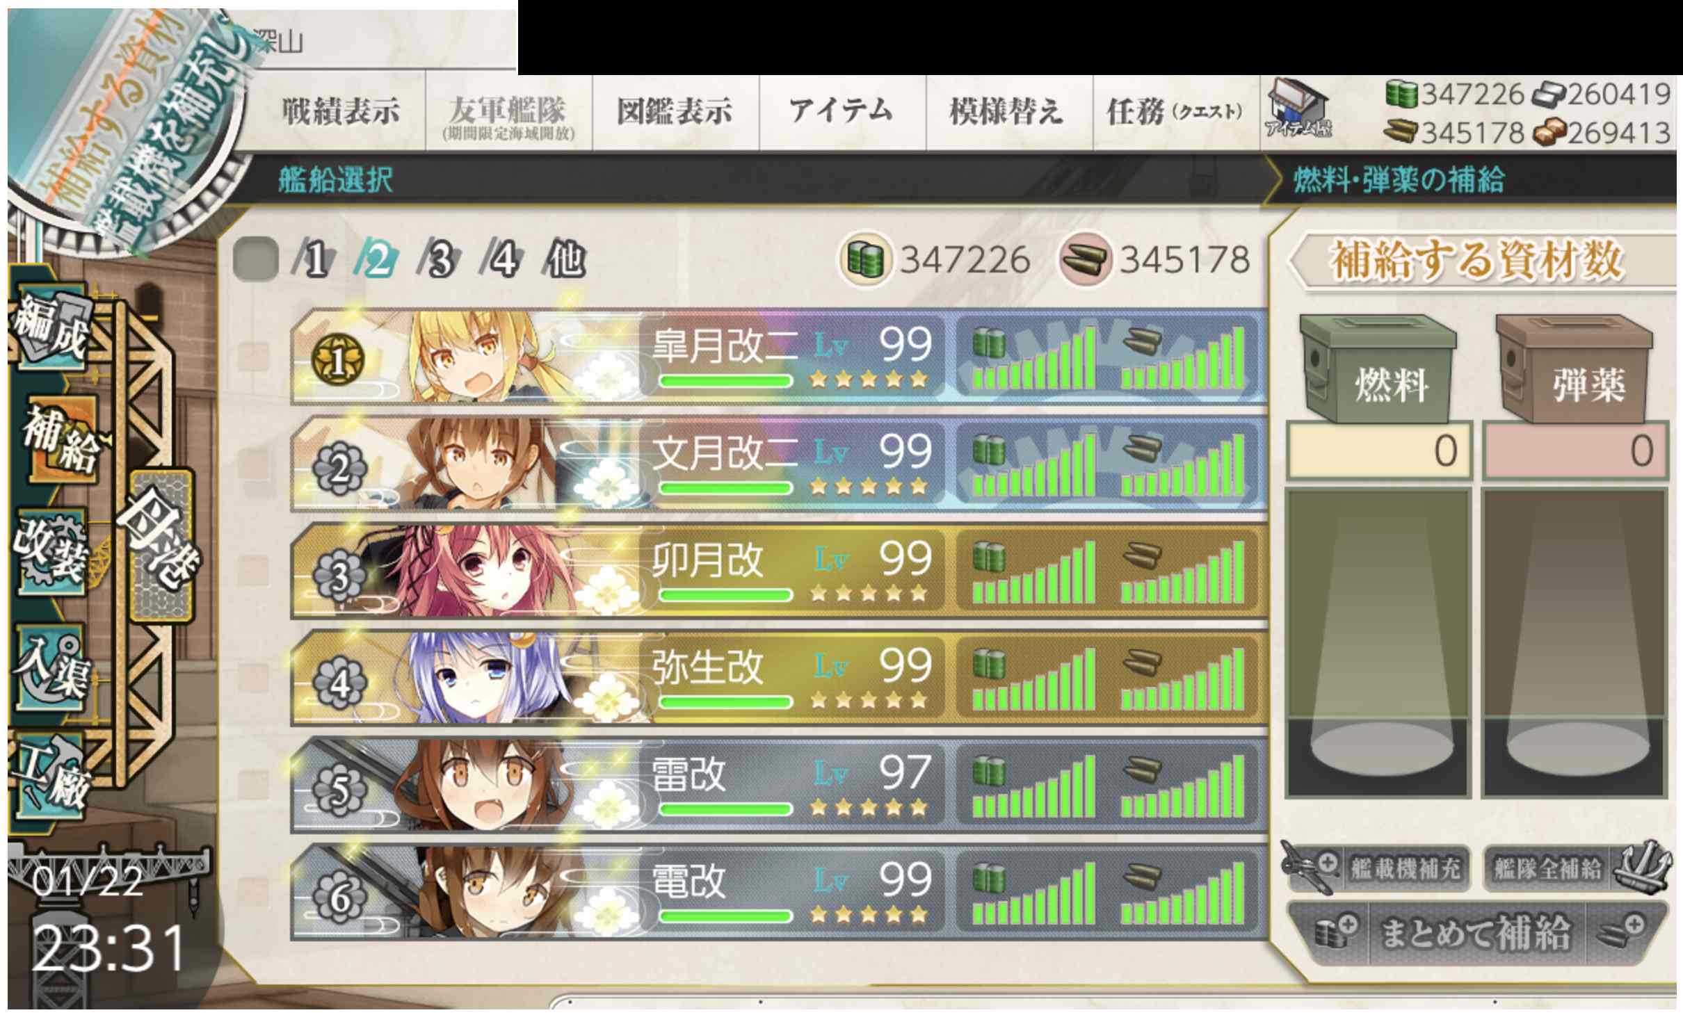Click the 燃料 fuel crate icon
The image size is (1683, 1015).
(x=1378, y=368)
